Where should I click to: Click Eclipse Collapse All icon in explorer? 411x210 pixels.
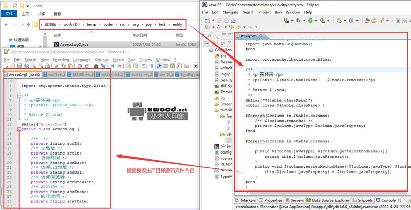click(207, 43)
